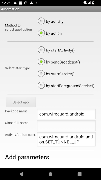The width and height of the screenshot is (101, 180).
Task: Tap the settings gear status bar icon
Action: (x=26, y=3)
